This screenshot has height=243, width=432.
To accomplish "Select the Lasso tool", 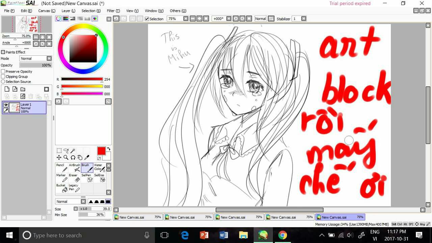I will pyautogui.click(x=66, y=151).
